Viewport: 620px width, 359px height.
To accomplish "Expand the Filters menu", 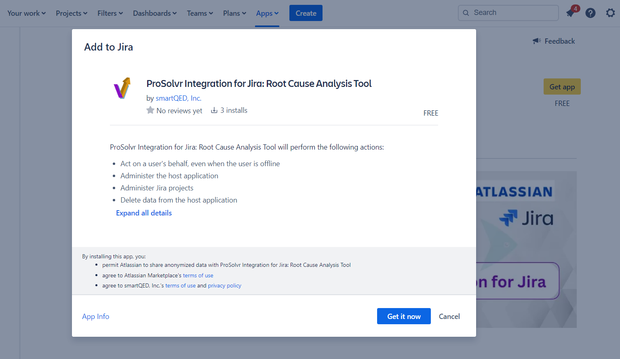I will point(110,13).
